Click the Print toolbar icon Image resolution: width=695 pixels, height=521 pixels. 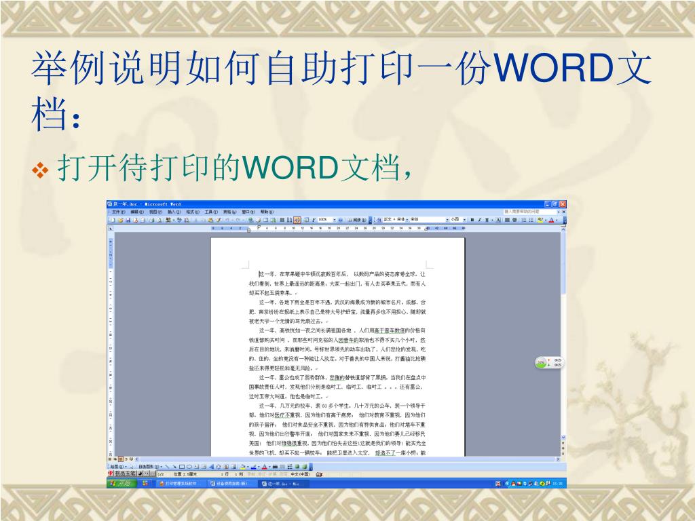[151, 220]
